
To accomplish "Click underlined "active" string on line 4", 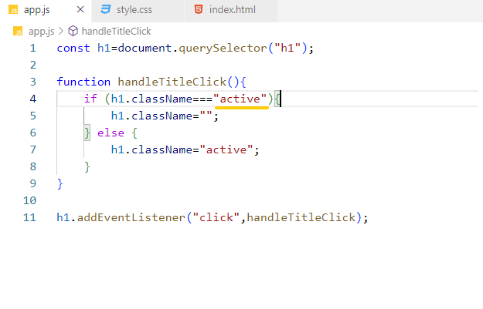I will 240,99.
